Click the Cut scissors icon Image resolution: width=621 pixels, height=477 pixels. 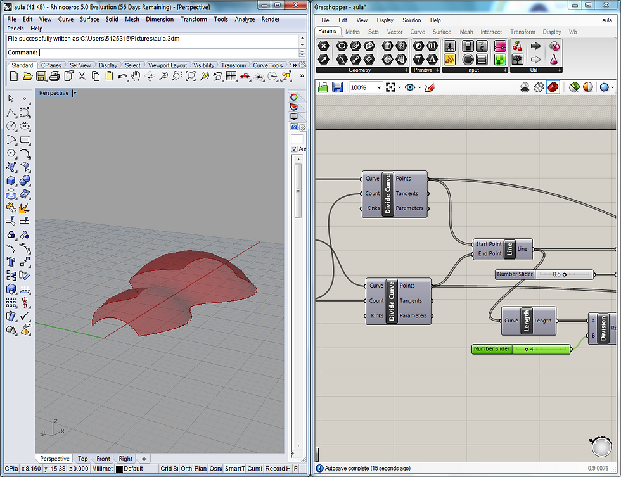tap(82, 77)
